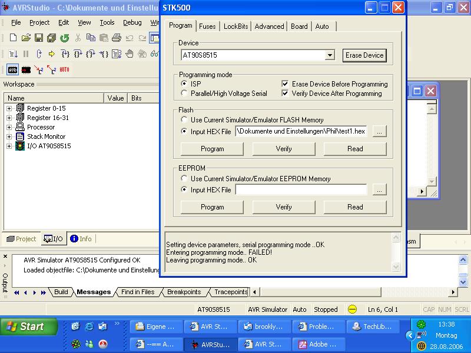This screenshot has height=353, width=471.
Task: Expand the Register 0-15 tree node
Action: (x=9, y=108)
